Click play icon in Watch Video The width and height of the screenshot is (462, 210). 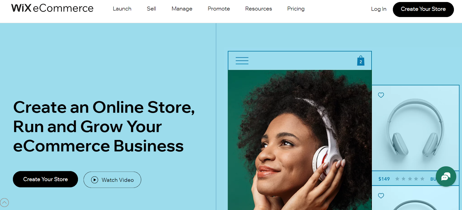point(95,180)
